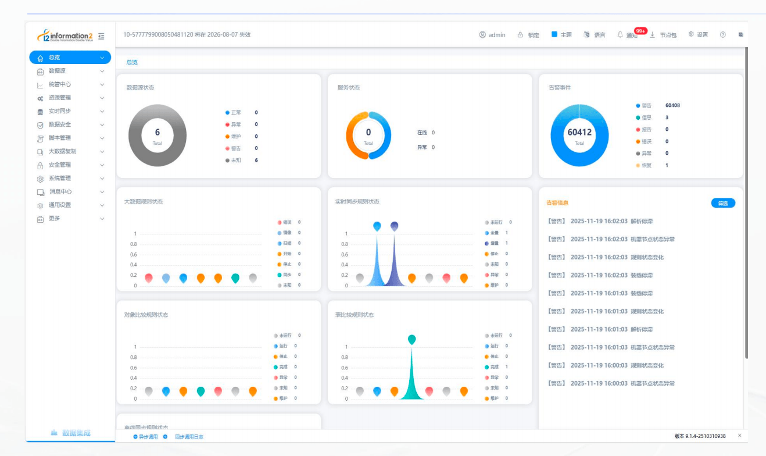Expand the 数据源 sidebar menu
Image resolution: width=766 pixels, height=456 pixels.
70,71
